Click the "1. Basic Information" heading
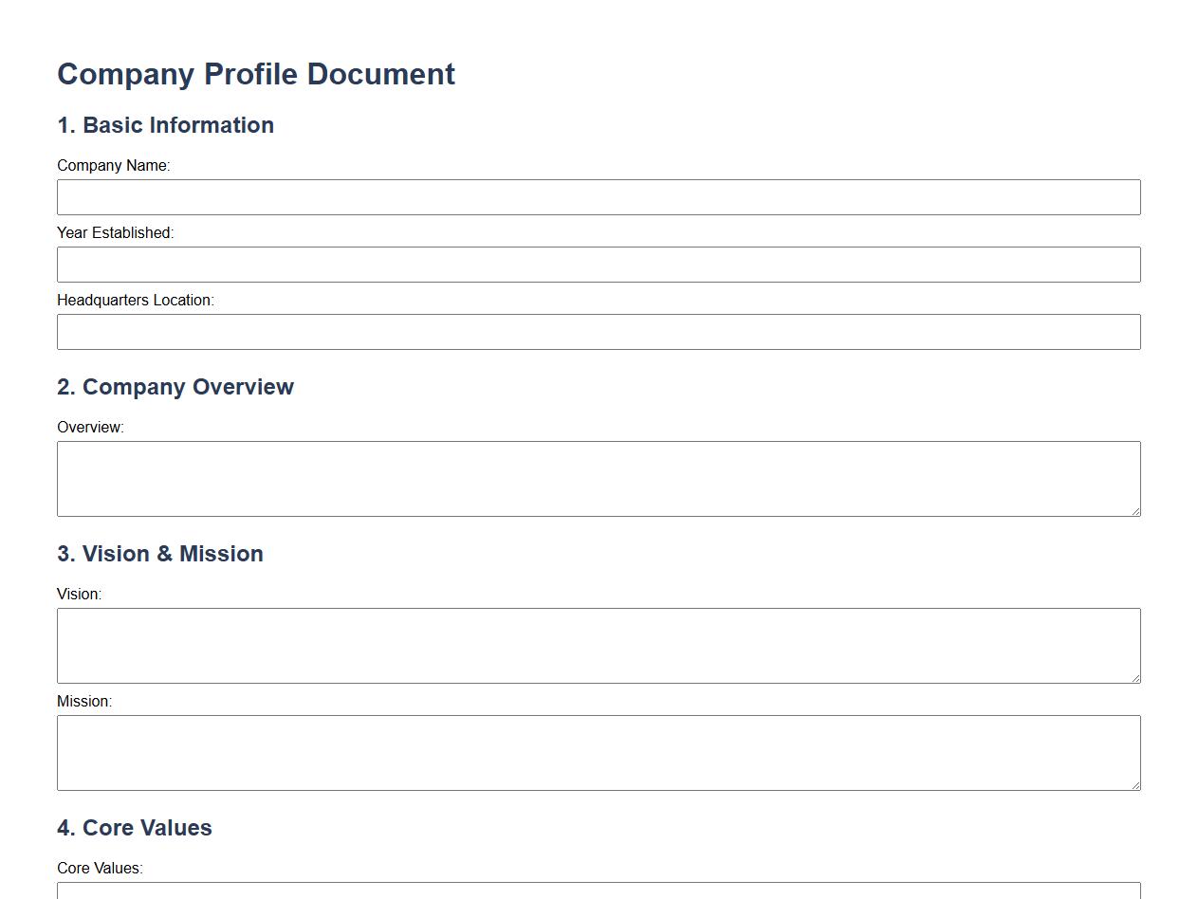Image resolution: width=1198 pixels, height=899 pixels. point(165,125)
